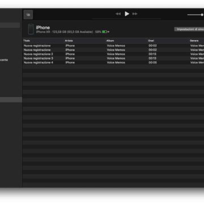The width and height of the screenshot is (204, 204).
Task: Open Impostazioni di sincronizzazione button
Action: tap(189, 29)
